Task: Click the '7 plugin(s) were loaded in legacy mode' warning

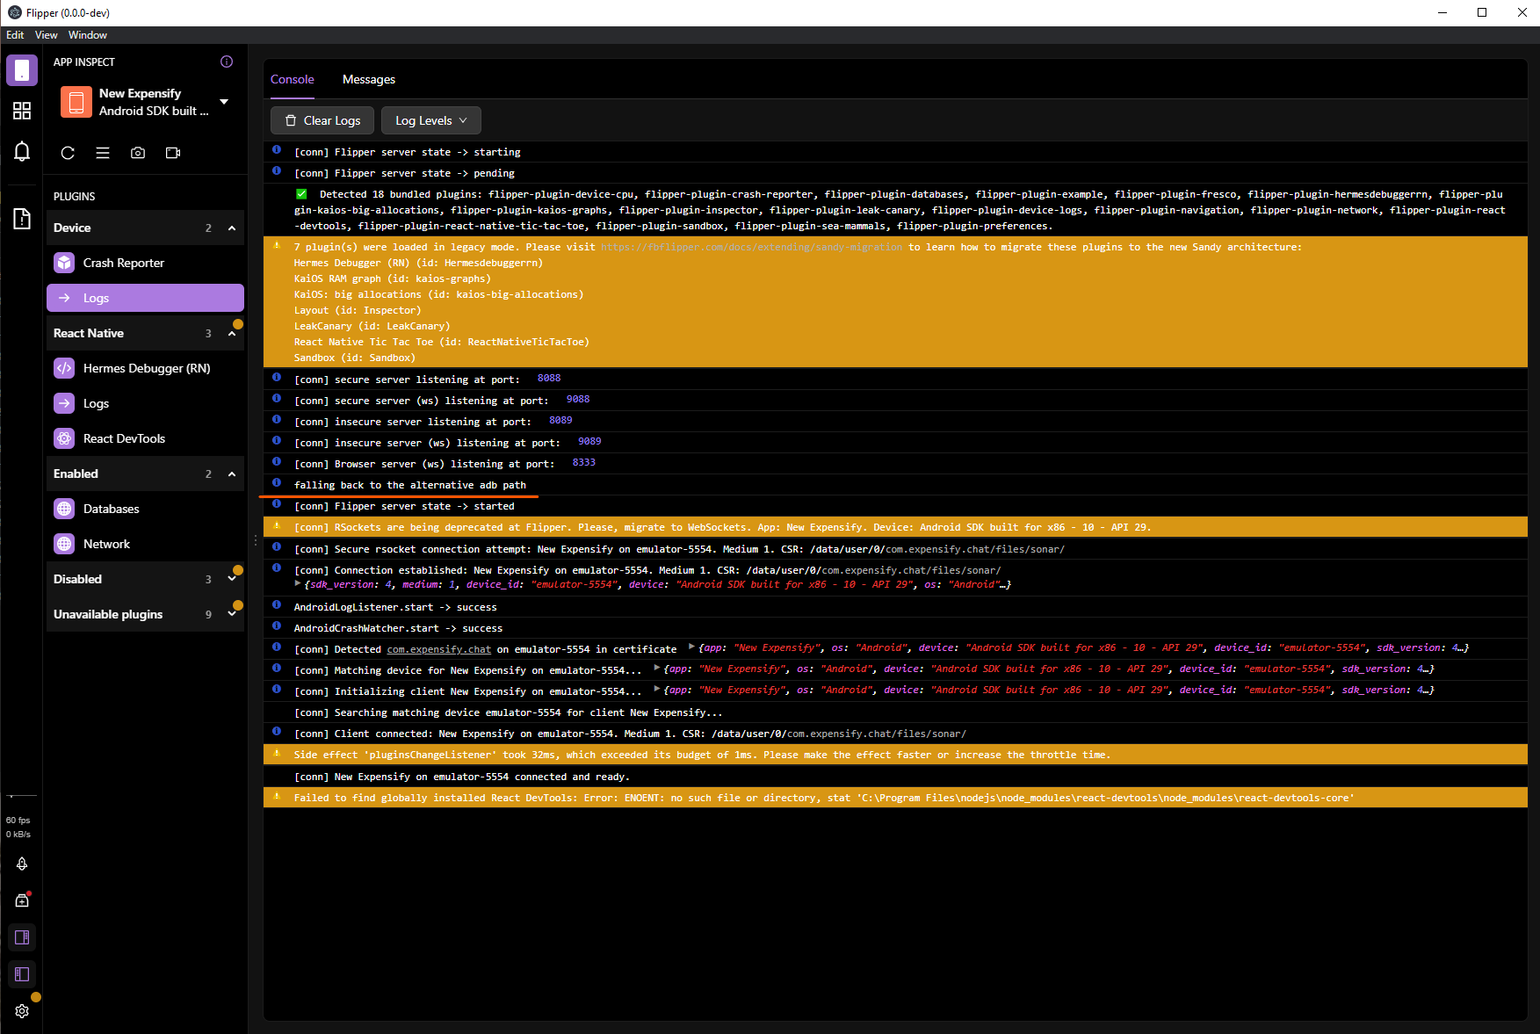Action: 895,302
